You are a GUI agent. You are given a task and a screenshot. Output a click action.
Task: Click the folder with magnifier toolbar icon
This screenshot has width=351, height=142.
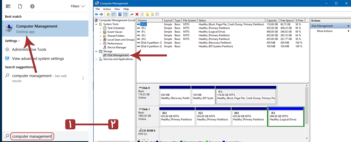tap(152, 14)
